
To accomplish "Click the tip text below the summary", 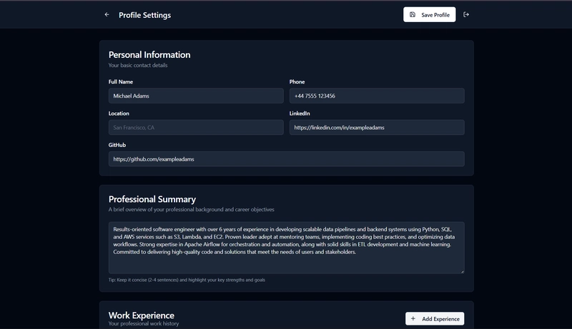I will [x=187, y=280].
